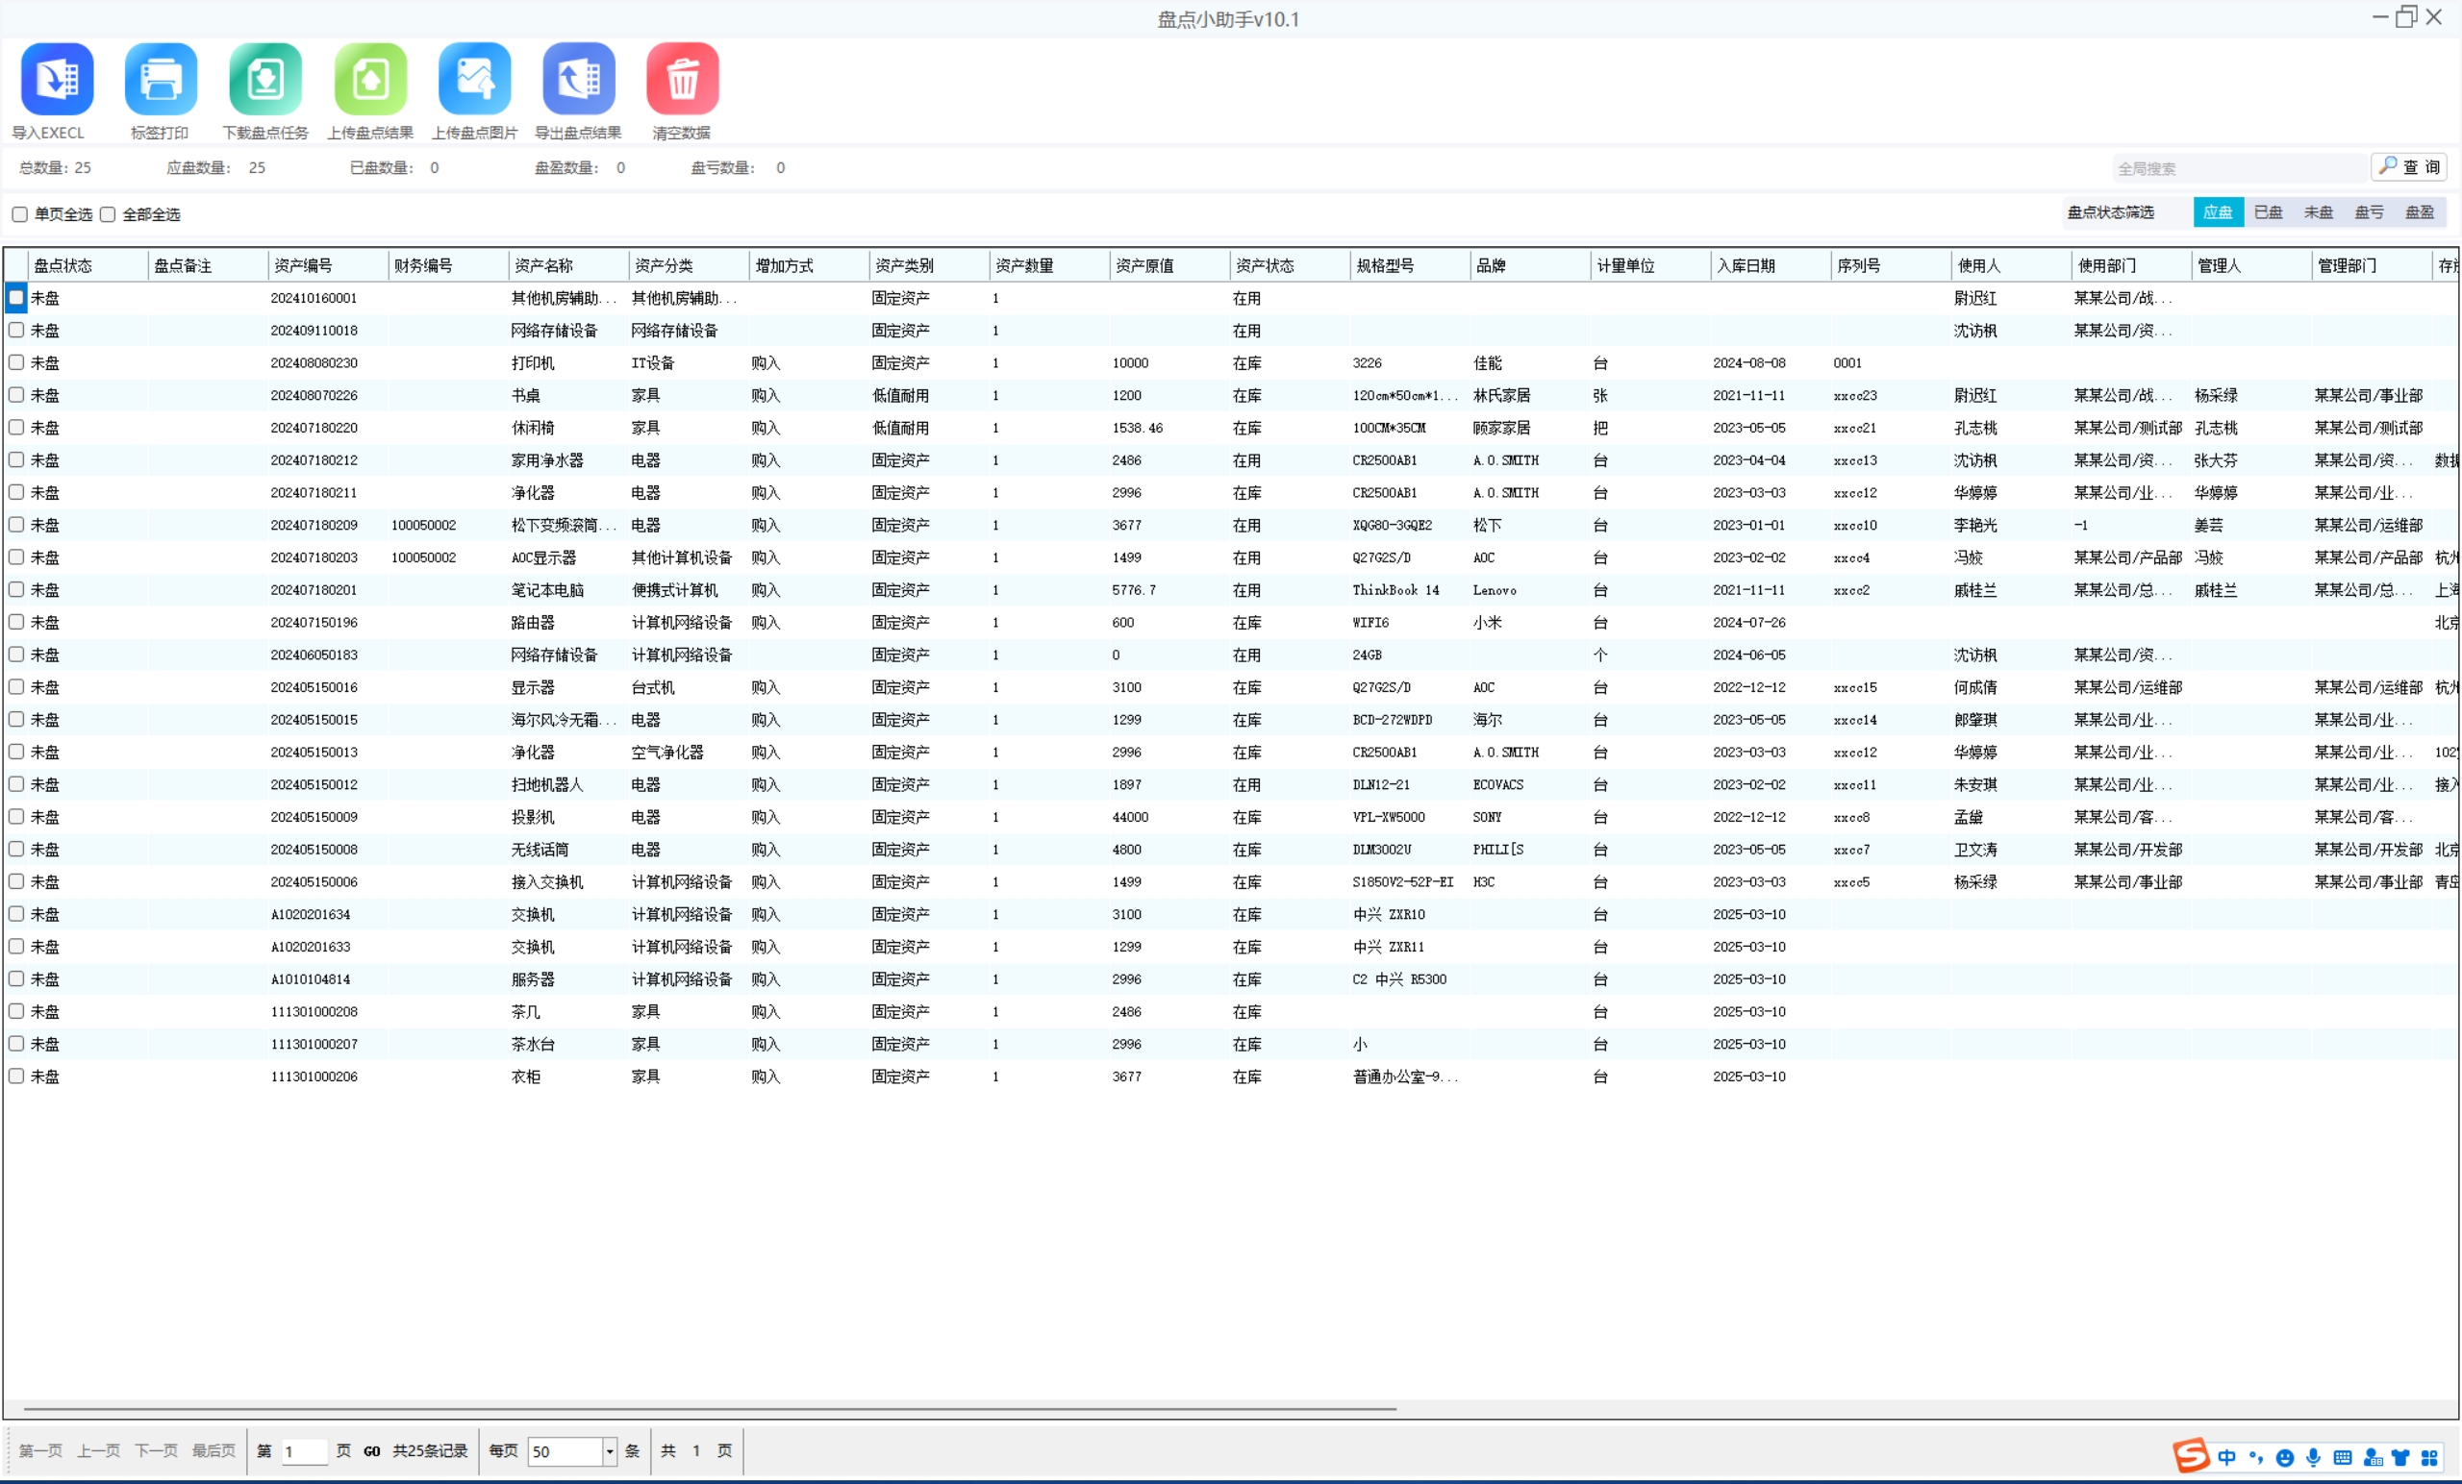Viewport: 2462px width, 1484px height.
Task: Open the 标签打印 label print tool
Action: click(x=161, y=79)
